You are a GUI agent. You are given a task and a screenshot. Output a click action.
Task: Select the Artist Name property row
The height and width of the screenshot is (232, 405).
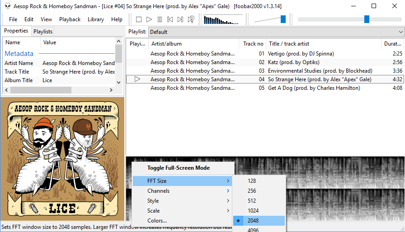click(59, 63)
